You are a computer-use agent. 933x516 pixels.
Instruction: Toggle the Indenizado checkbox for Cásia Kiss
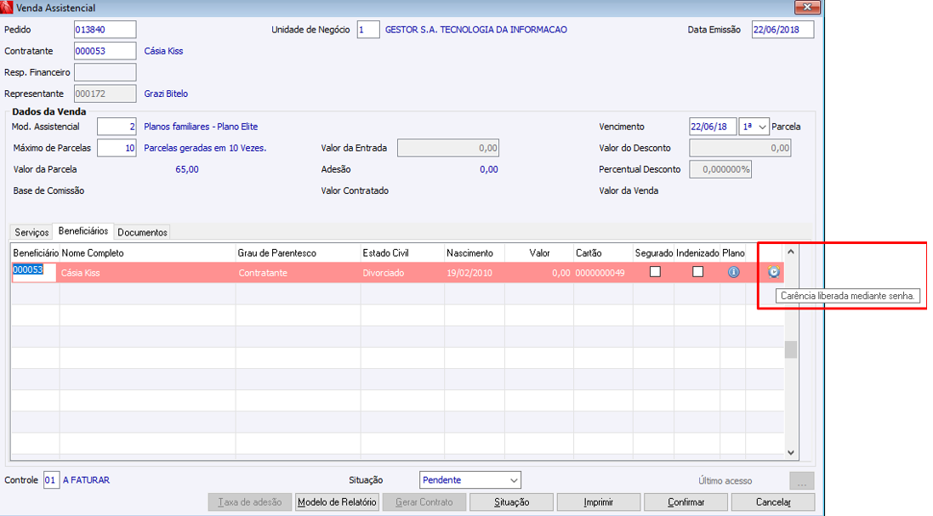click(x=698, y=272)
